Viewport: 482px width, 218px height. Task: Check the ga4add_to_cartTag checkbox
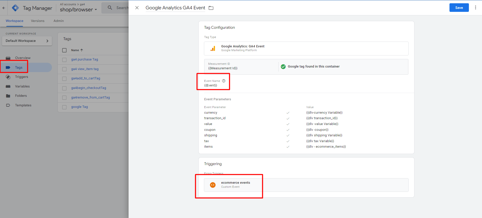(x=65, y=79)
